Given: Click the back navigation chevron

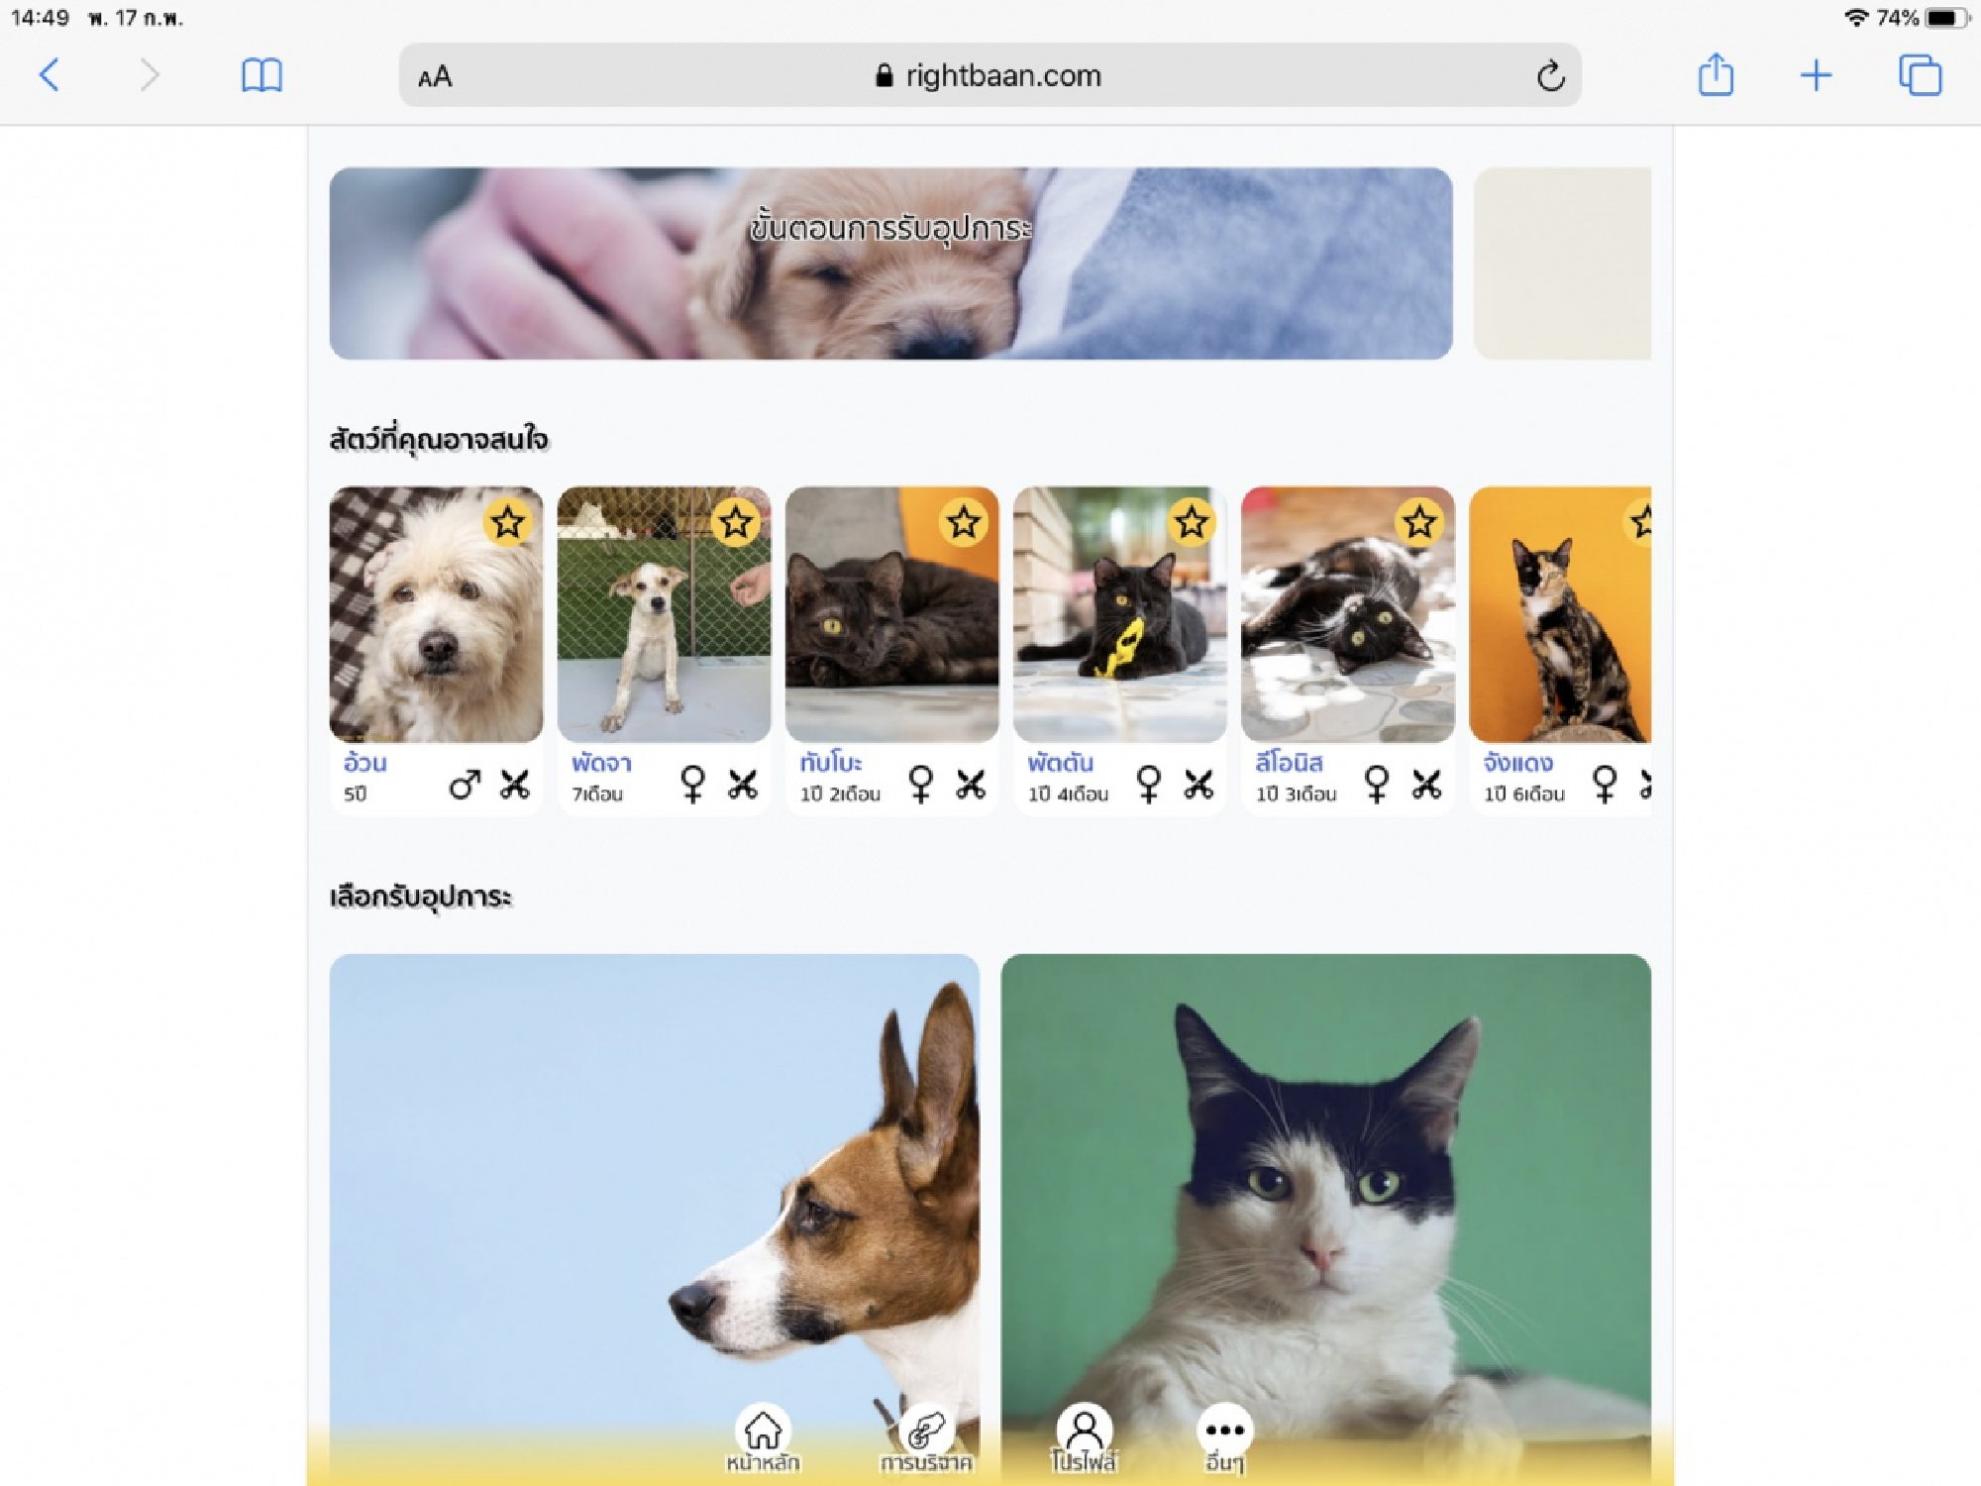Looking at the screenshot, I should 51,75.
